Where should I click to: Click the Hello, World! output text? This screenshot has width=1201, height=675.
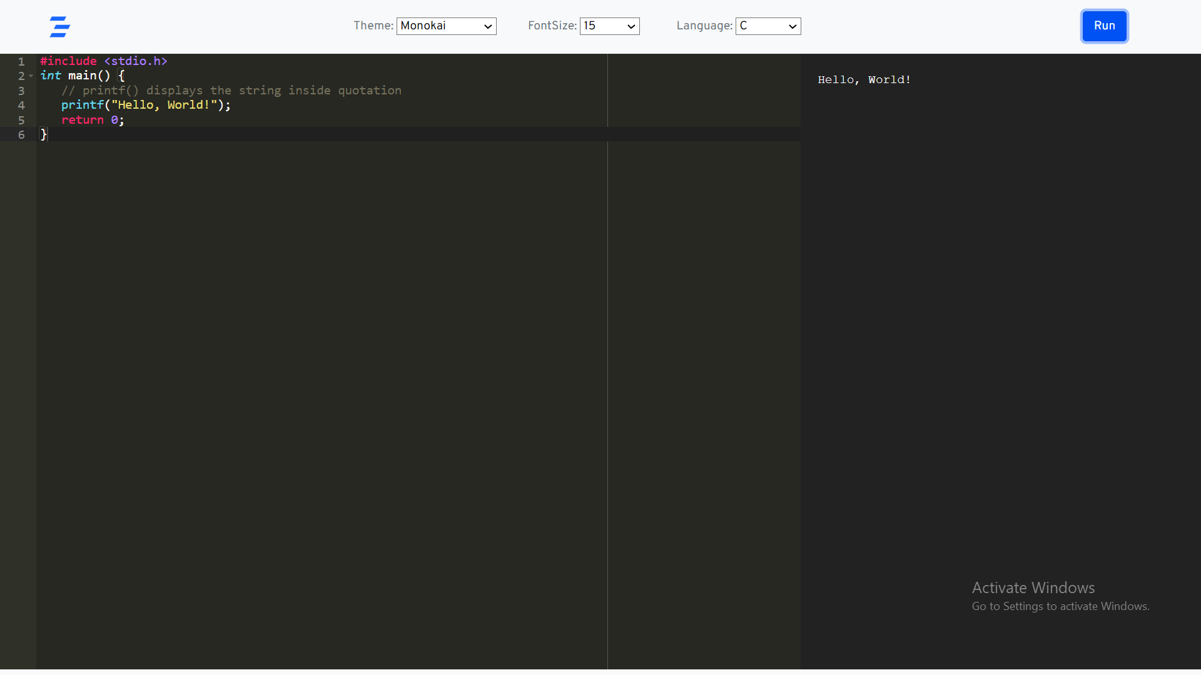[x=864, y=80]
